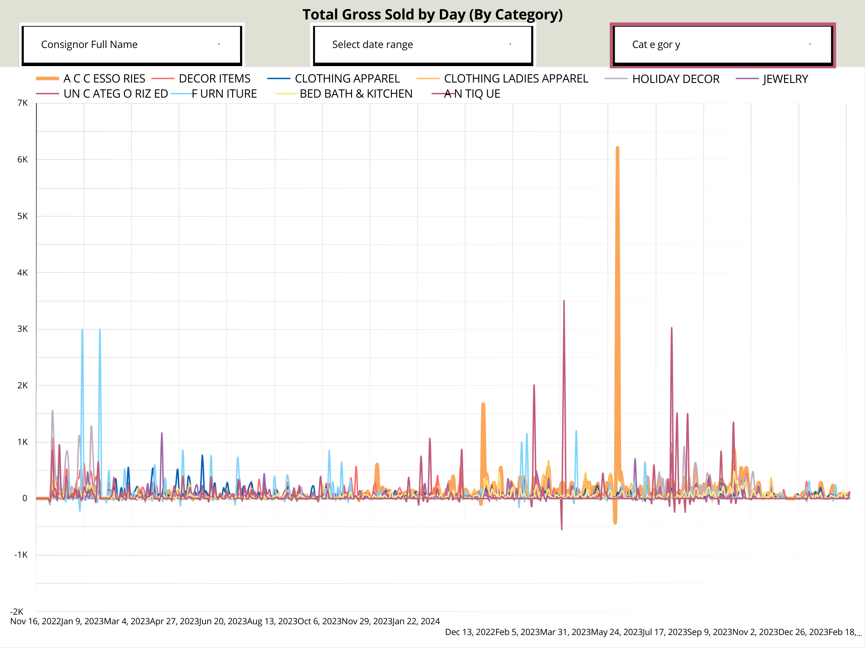The image size is (865, 648).
Task: Open the Select date range dropdown
Action: click(x=423, y=45)
